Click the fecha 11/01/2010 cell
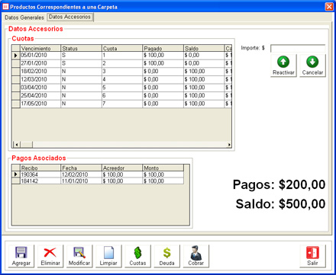This screenshot has width=336, height=275. (81, 181)
